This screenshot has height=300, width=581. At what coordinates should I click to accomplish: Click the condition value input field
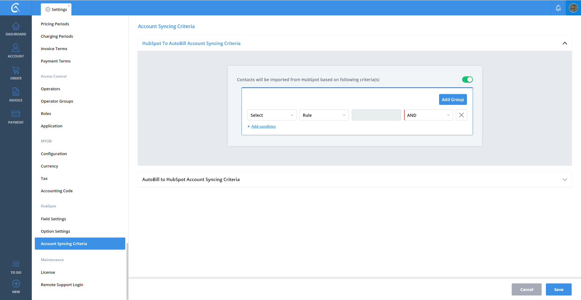pyautogui.click(x=376, y=115)
